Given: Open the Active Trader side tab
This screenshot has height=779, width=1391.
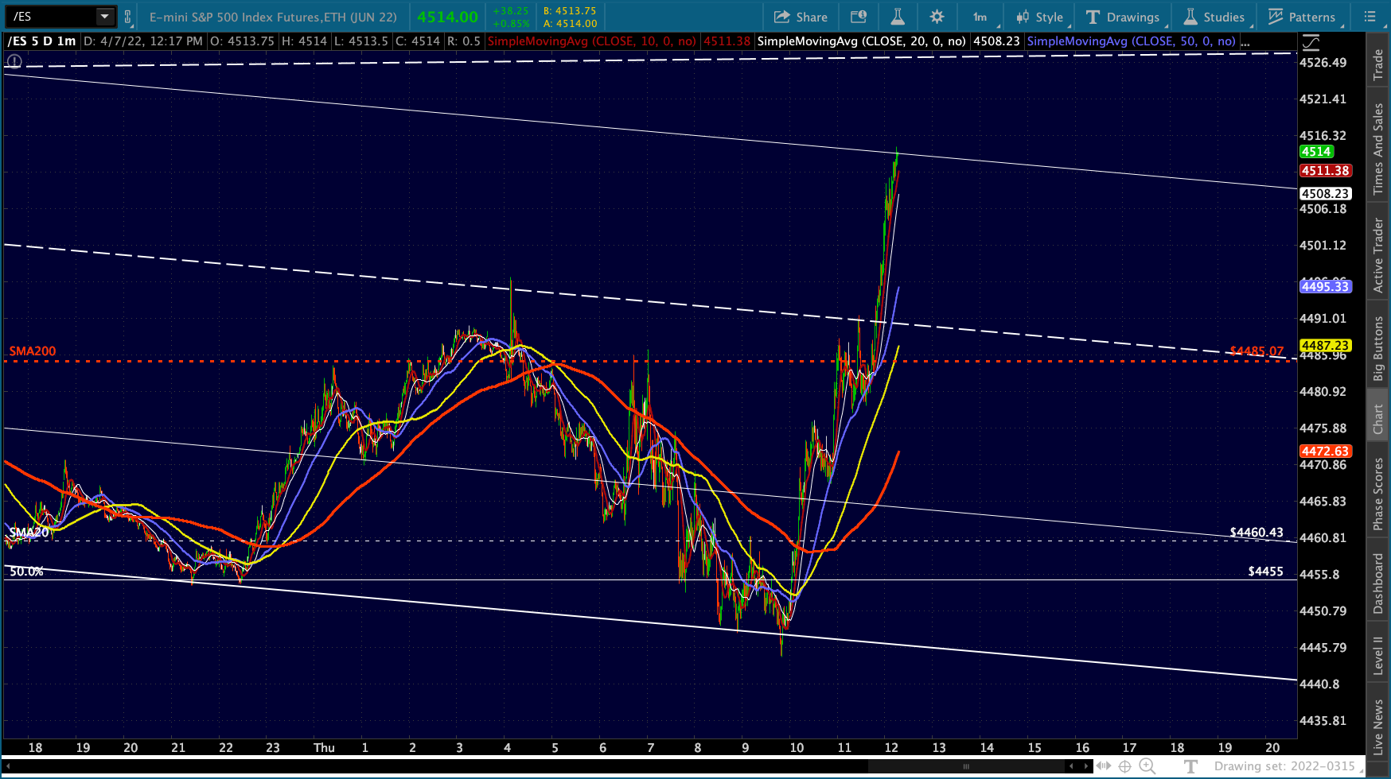Looking at the screenshot, I should click(x=1378, y=255).
